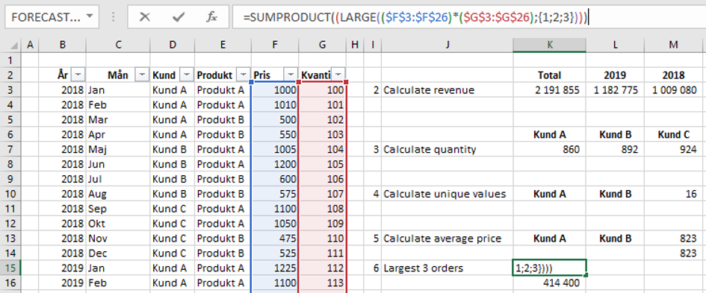Open the Produkt column filter dropdown
This screenshot has width=706, height=293.
point(244,75)
